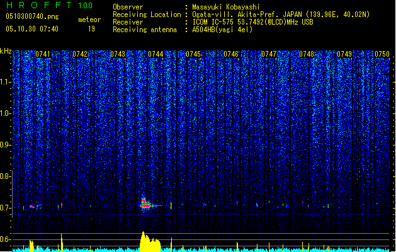
Task: Click the 0744 time marker
Action: click(156, 54)
